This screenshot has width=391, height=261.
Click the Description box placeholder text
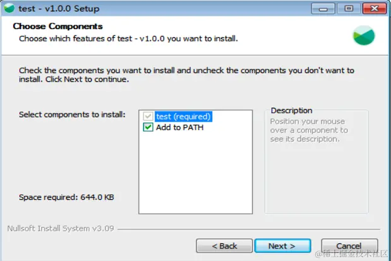point(309,130)
